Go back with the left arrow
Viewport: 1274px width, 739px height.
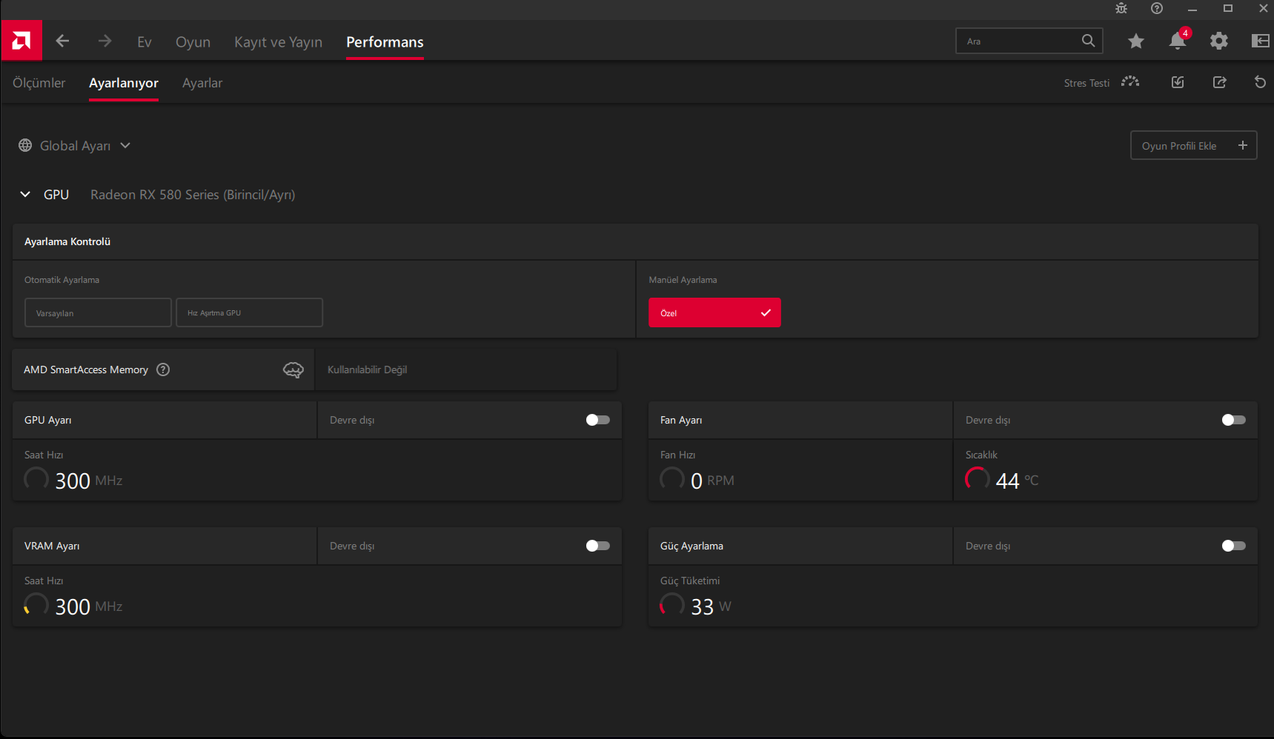tap(62, 41)
